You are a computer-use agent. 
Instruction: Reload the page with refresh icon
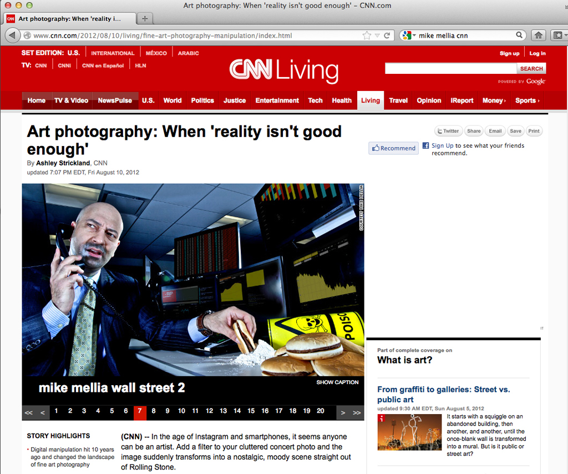pos(387,36)
